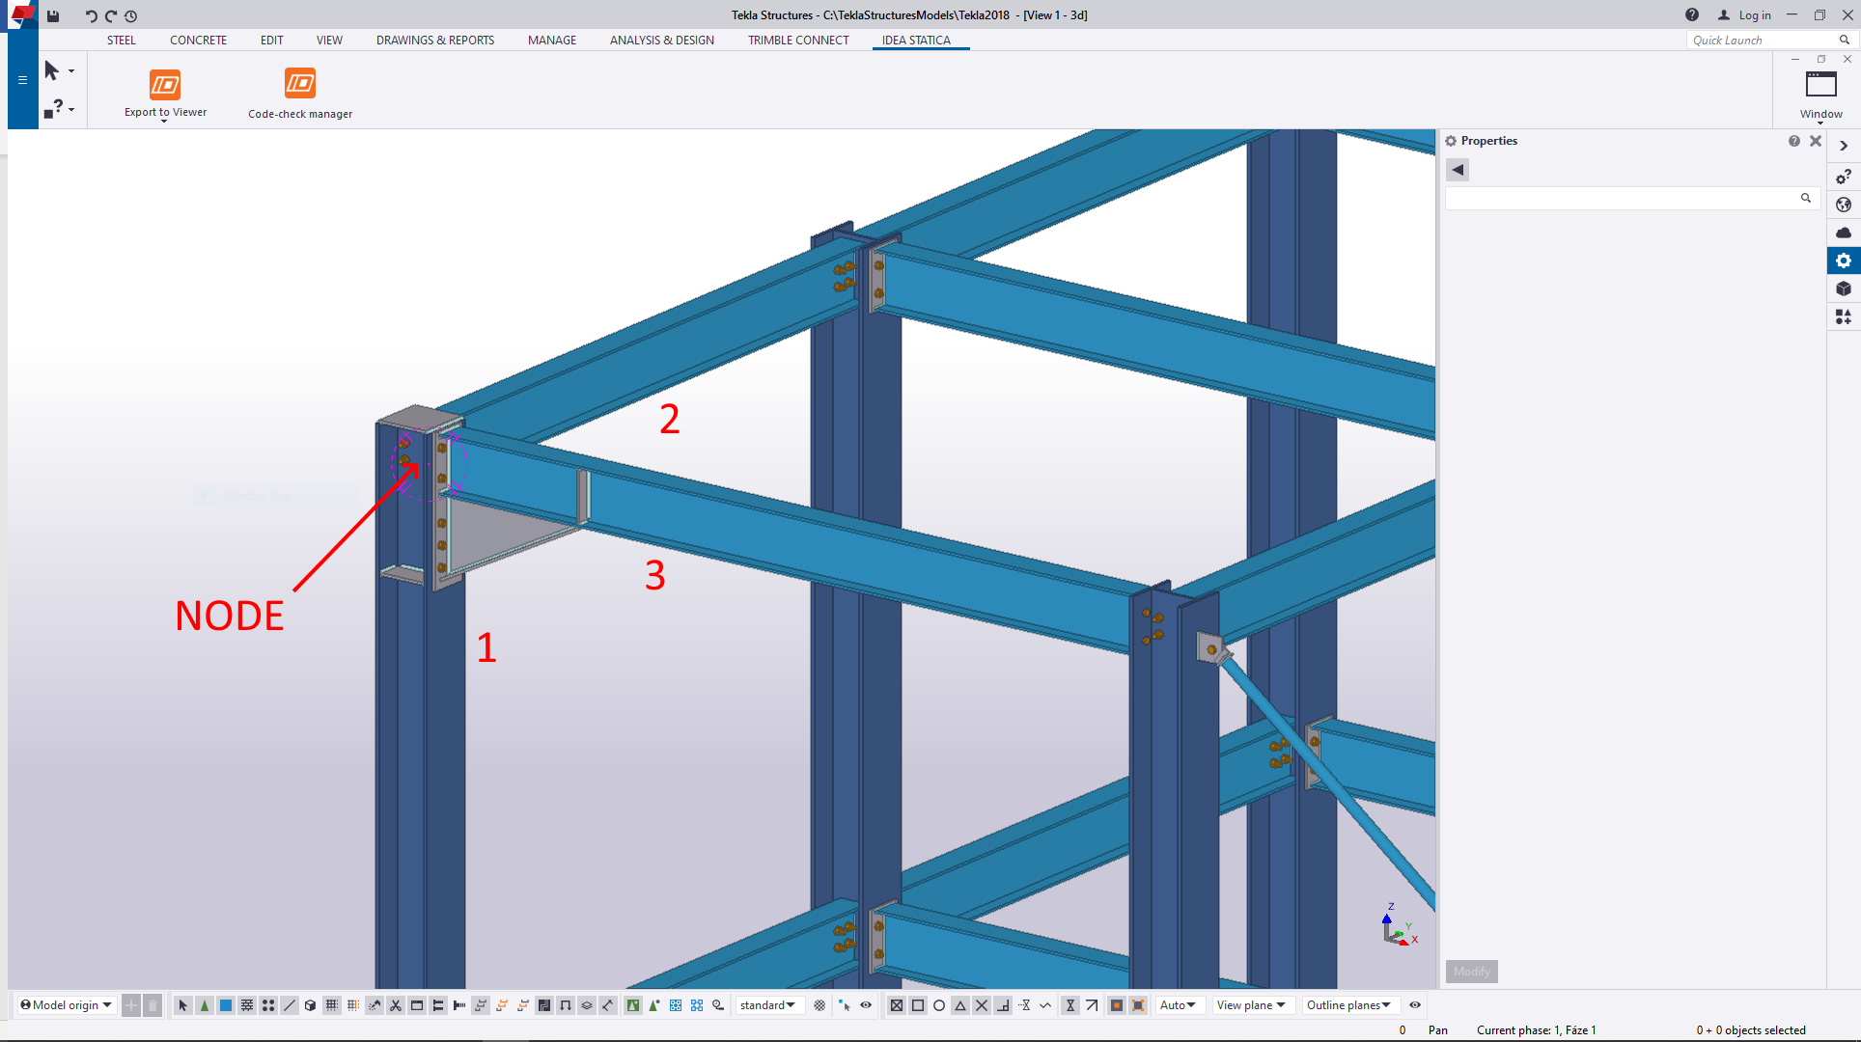Screen dimensions: 1861x1042
Task: Click the Log in link
Action: (1754, 15)
